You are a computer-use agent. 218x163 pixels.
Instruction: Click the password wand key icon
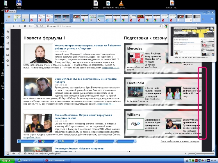(30, 26)
